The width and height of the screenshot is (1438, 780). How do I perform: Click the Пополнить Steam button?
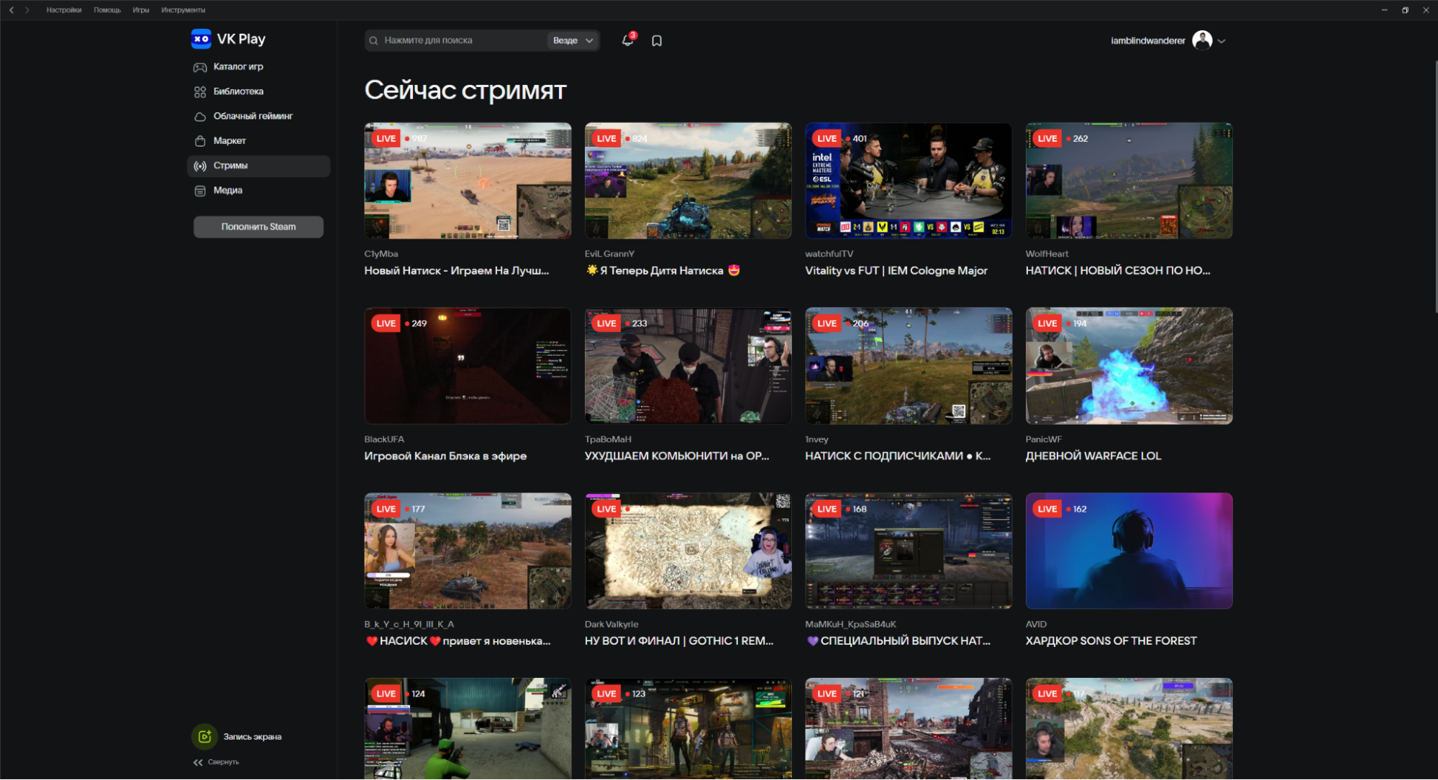point(258,227)
